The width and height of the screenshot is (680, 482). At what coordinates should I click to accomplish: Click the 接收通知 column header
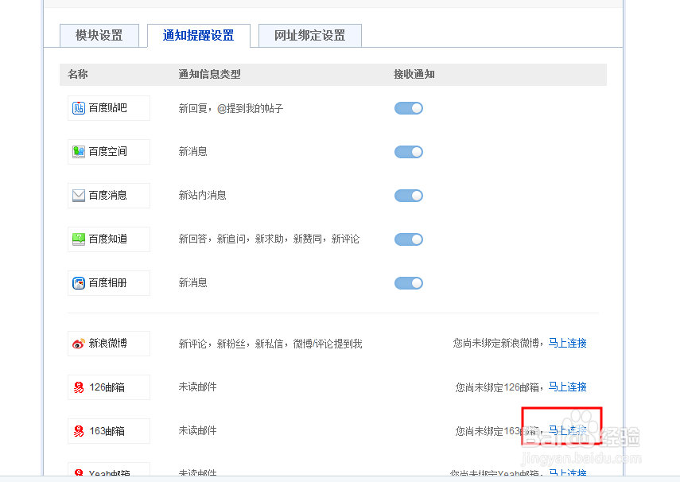point(414,74)
